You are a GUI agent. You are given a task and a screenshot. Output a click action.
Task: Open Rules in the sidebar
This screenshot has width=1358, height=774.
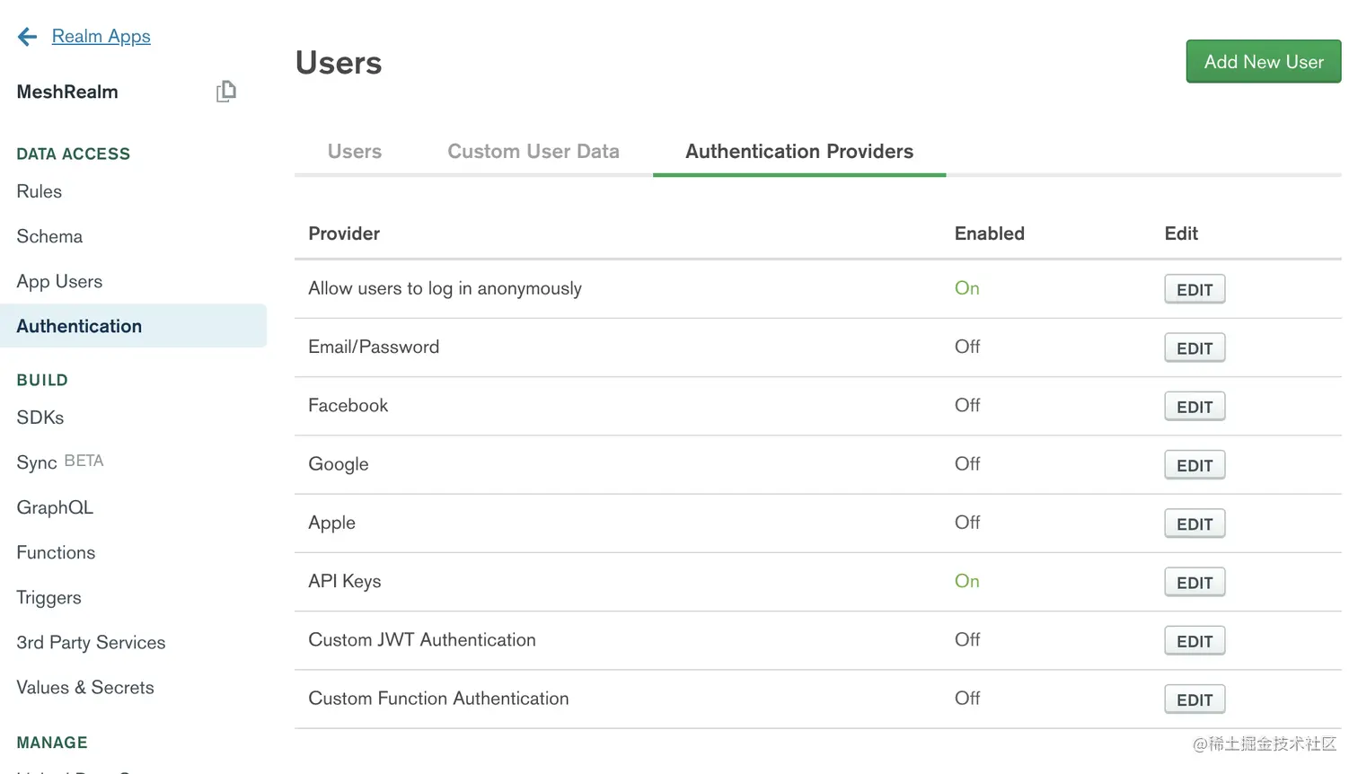point(40,191)
